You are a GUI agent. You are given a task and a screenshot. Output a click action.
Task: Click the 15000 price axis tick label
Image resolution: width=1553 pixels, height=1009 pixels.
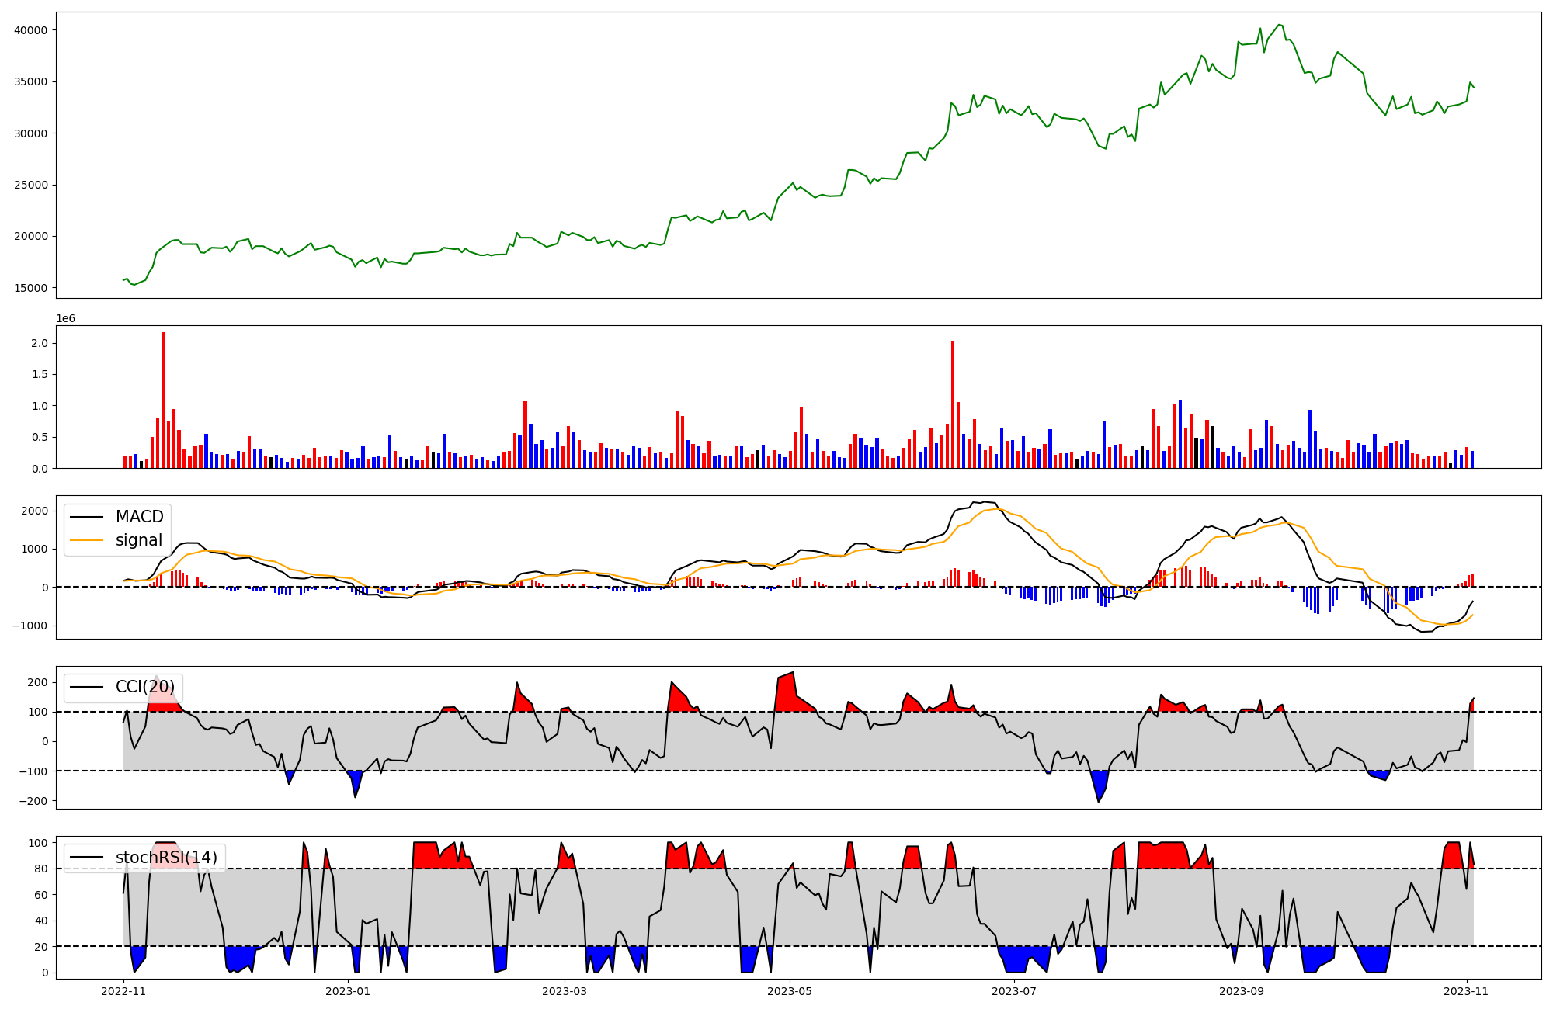(x=31, y=288)
